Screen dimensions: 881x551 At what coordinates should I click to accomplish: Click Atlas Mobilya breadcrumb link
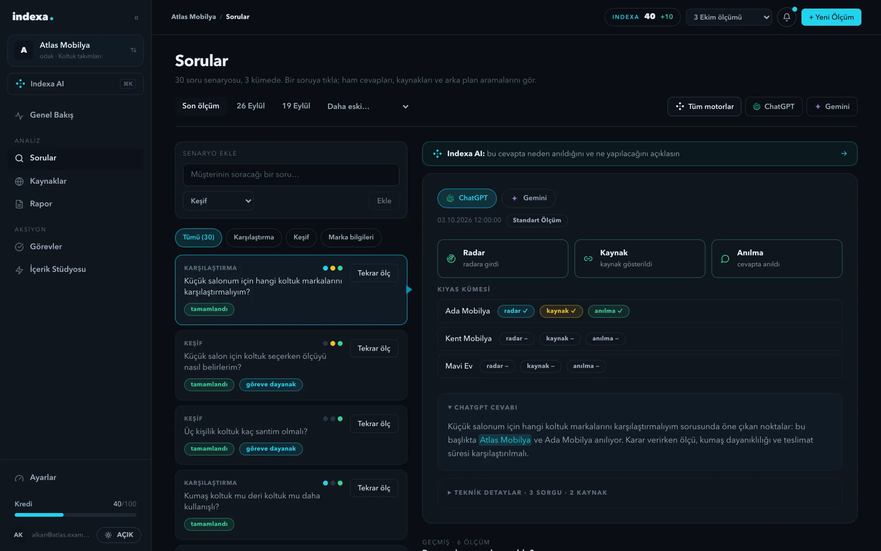point(193,17)
